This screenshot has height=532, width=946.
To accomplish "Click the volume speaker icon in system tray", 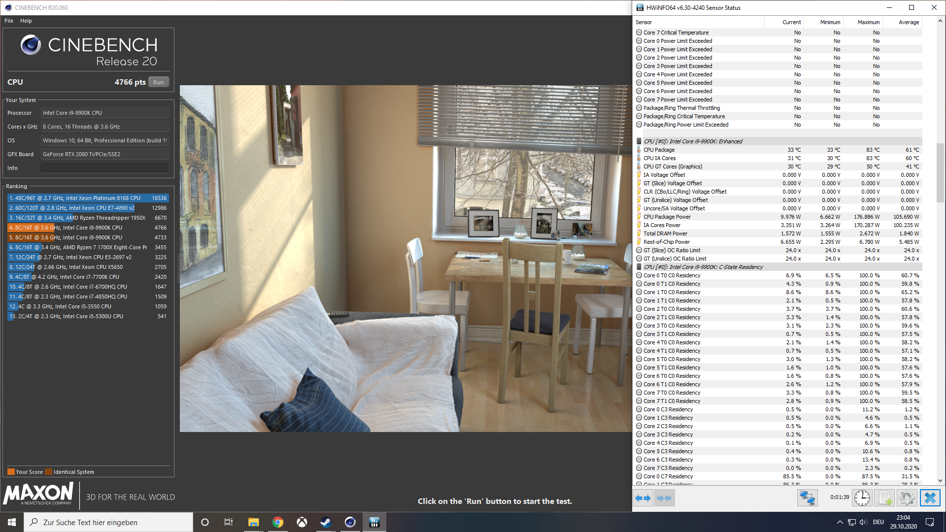I will (863, 522).
